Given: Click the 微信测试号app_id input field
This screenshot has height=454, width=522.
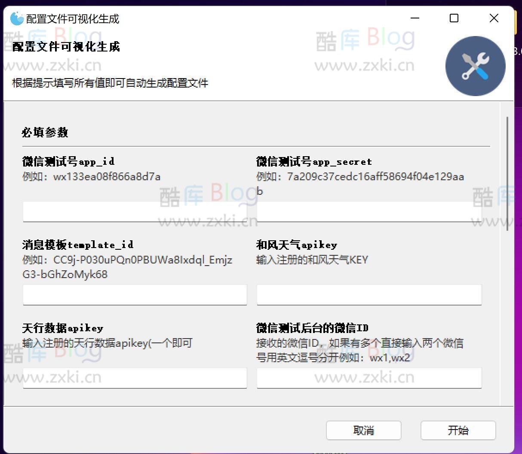Looking at the screenshot, I should point(134,211).
